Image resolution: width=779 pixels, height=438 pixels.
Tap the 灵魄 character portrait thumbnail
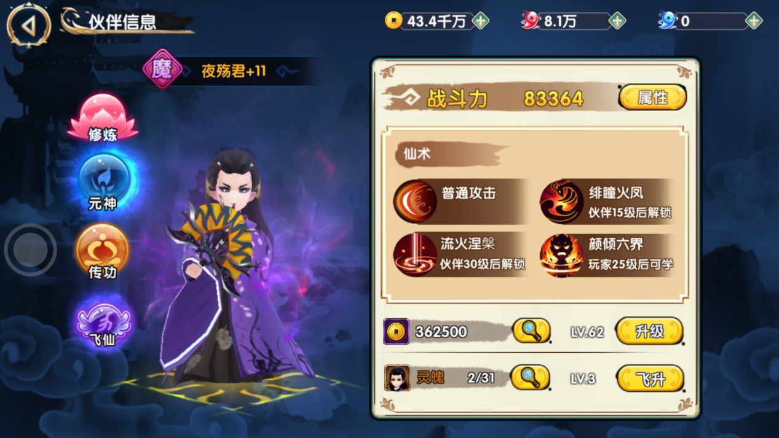pos(397,378)
